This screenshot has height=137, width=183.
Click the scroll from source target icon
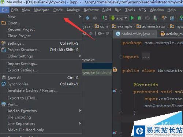(84, 33)
